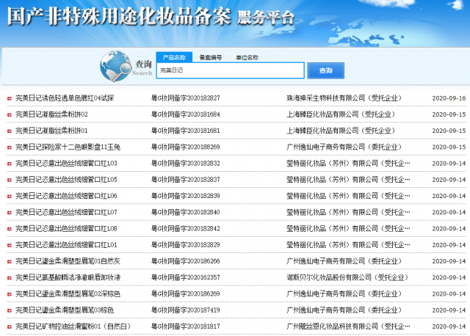Open 完美日记诱色轻透单色腮红04试探 entry
The image size is (470, 336).
pyautogui.click(x=65, y=98)
